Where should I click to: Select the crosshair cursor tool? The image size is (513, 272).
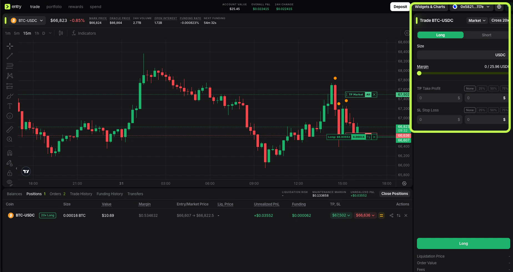click(10, 46)
